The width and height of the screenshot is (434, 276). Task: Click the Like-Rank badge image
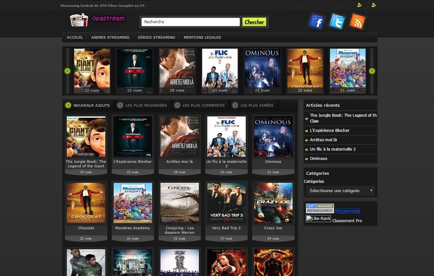click(x=318, y=218)
